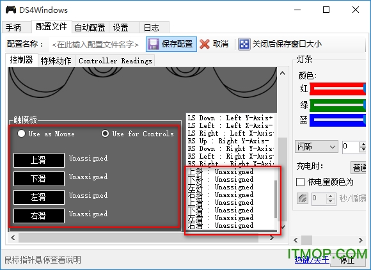Viewport: 371px width, 270px height.
Task: Decrease the 秒/循環 stepper value
Action: click(331, 201)
